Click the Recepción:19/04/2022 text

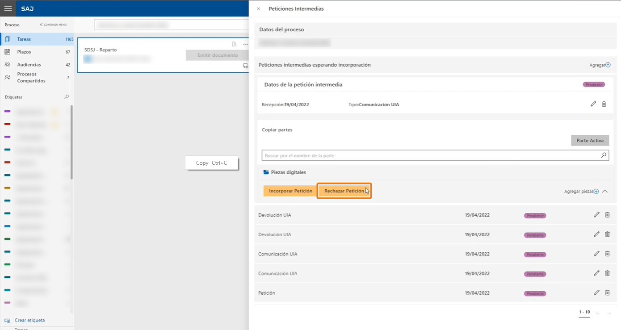tap(285, 104)
